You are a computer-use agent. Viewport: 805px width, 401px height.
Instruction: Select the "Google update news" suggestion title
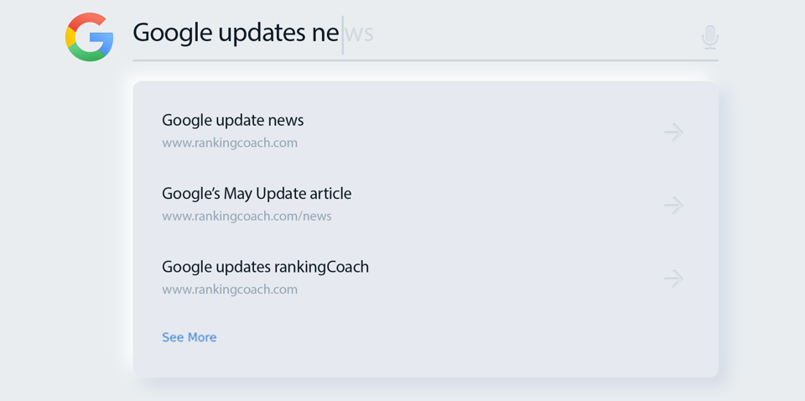(232, 120)
